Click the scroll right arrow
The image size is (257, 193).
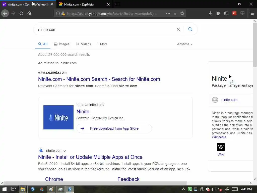(x=251, y=183)
